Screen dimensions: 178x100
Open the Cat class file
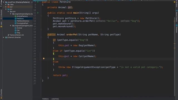tap(18, 30)
